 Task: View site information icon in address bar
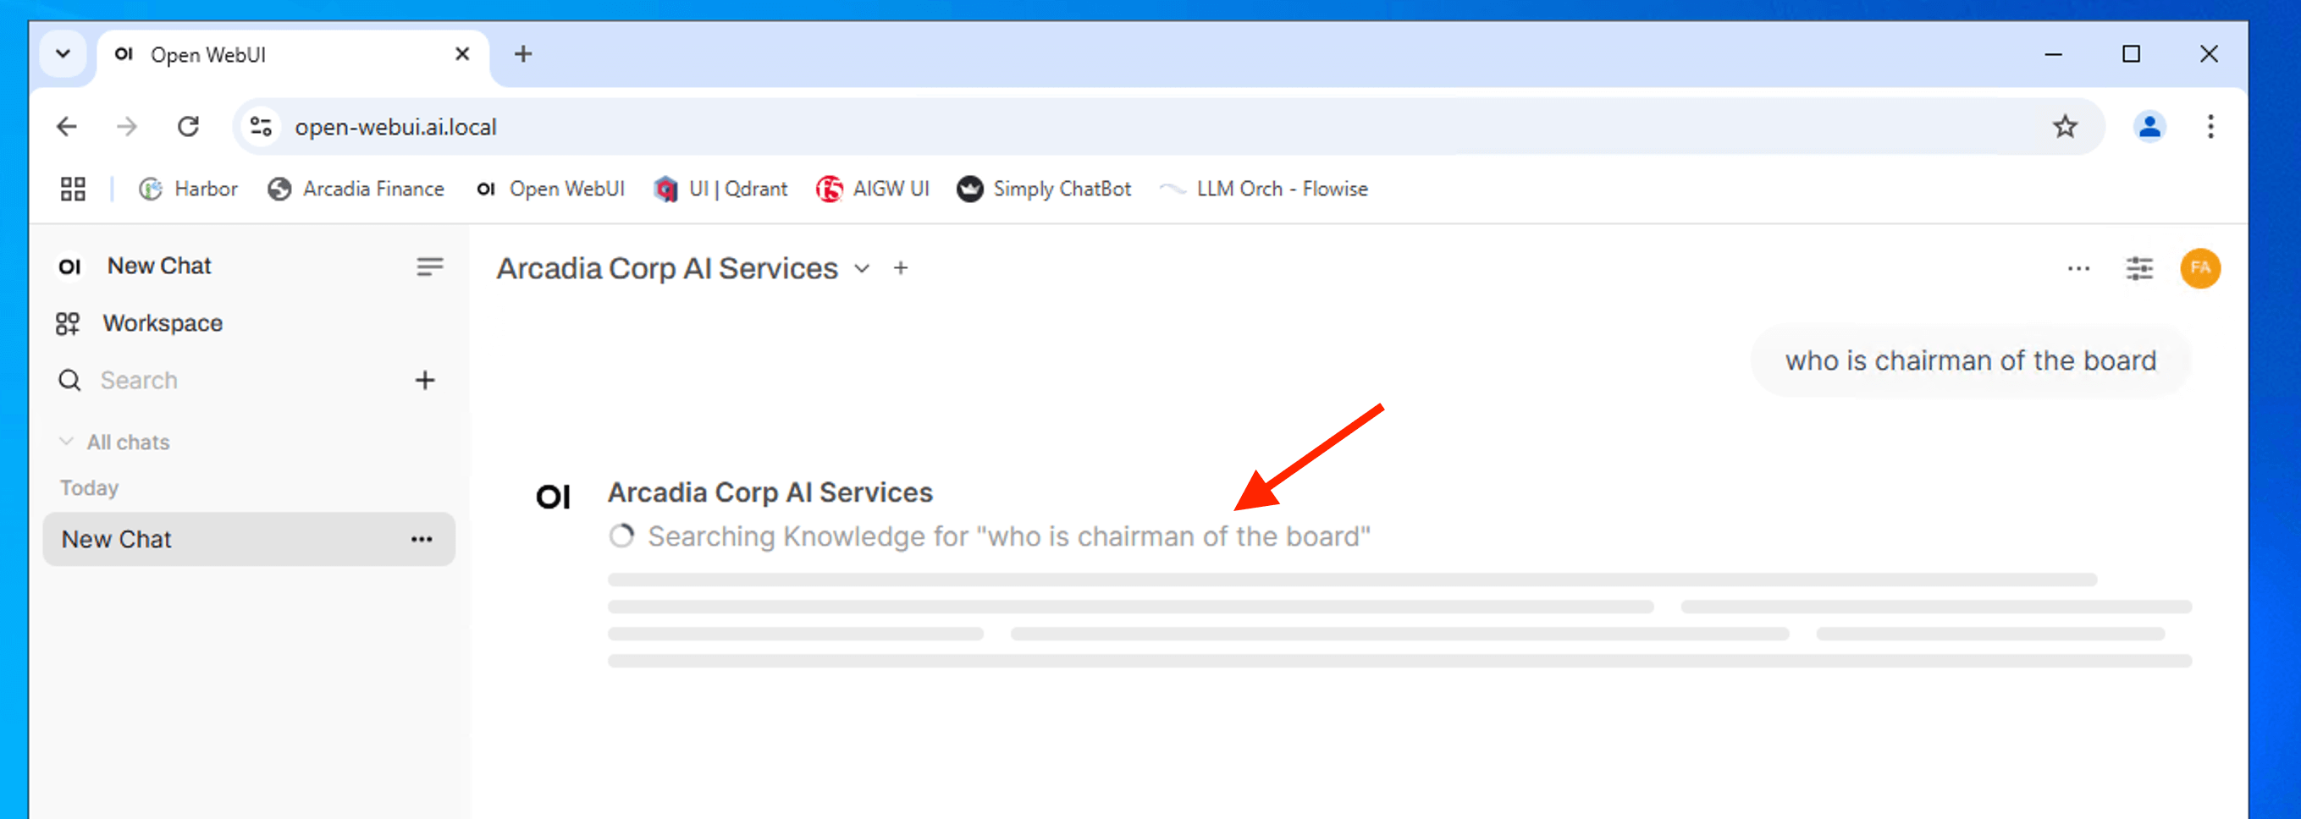point(261,127)
